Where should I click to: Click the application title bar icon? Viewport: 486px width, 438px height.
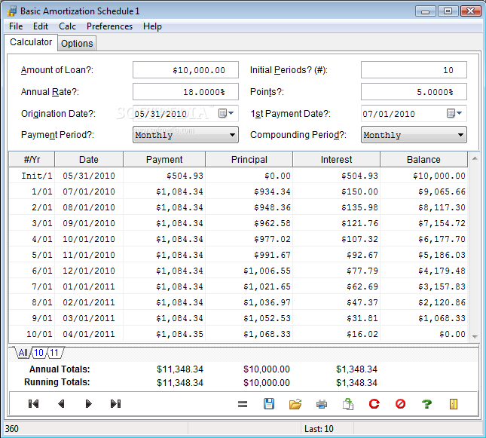click(x=11, y=11)
